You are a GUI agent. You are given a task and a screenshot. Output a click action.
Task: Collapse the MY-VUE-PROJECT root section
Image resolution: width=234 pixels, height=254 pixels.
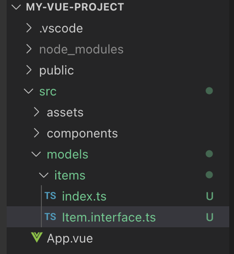(x=16, y=7)
